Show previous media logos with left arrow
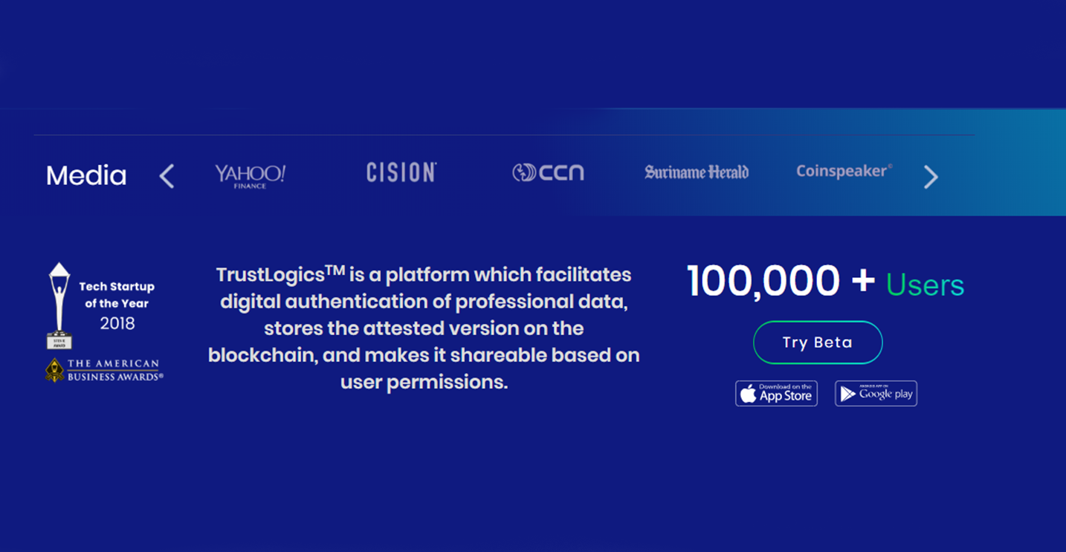1066x552 pixels. click(167, 176)
